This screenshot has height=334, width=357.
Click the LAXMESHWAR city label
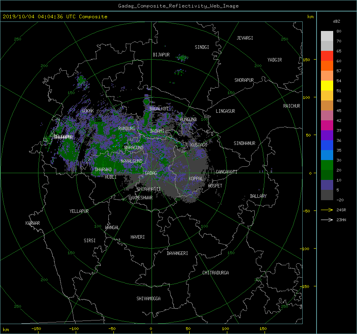click(x=140, y=198)
